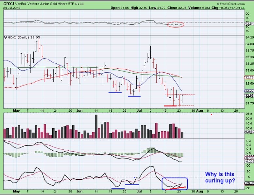254x195 pixels.
Task: Click the -26.34 oscillator value tag
Action: [x=249, y=183]
